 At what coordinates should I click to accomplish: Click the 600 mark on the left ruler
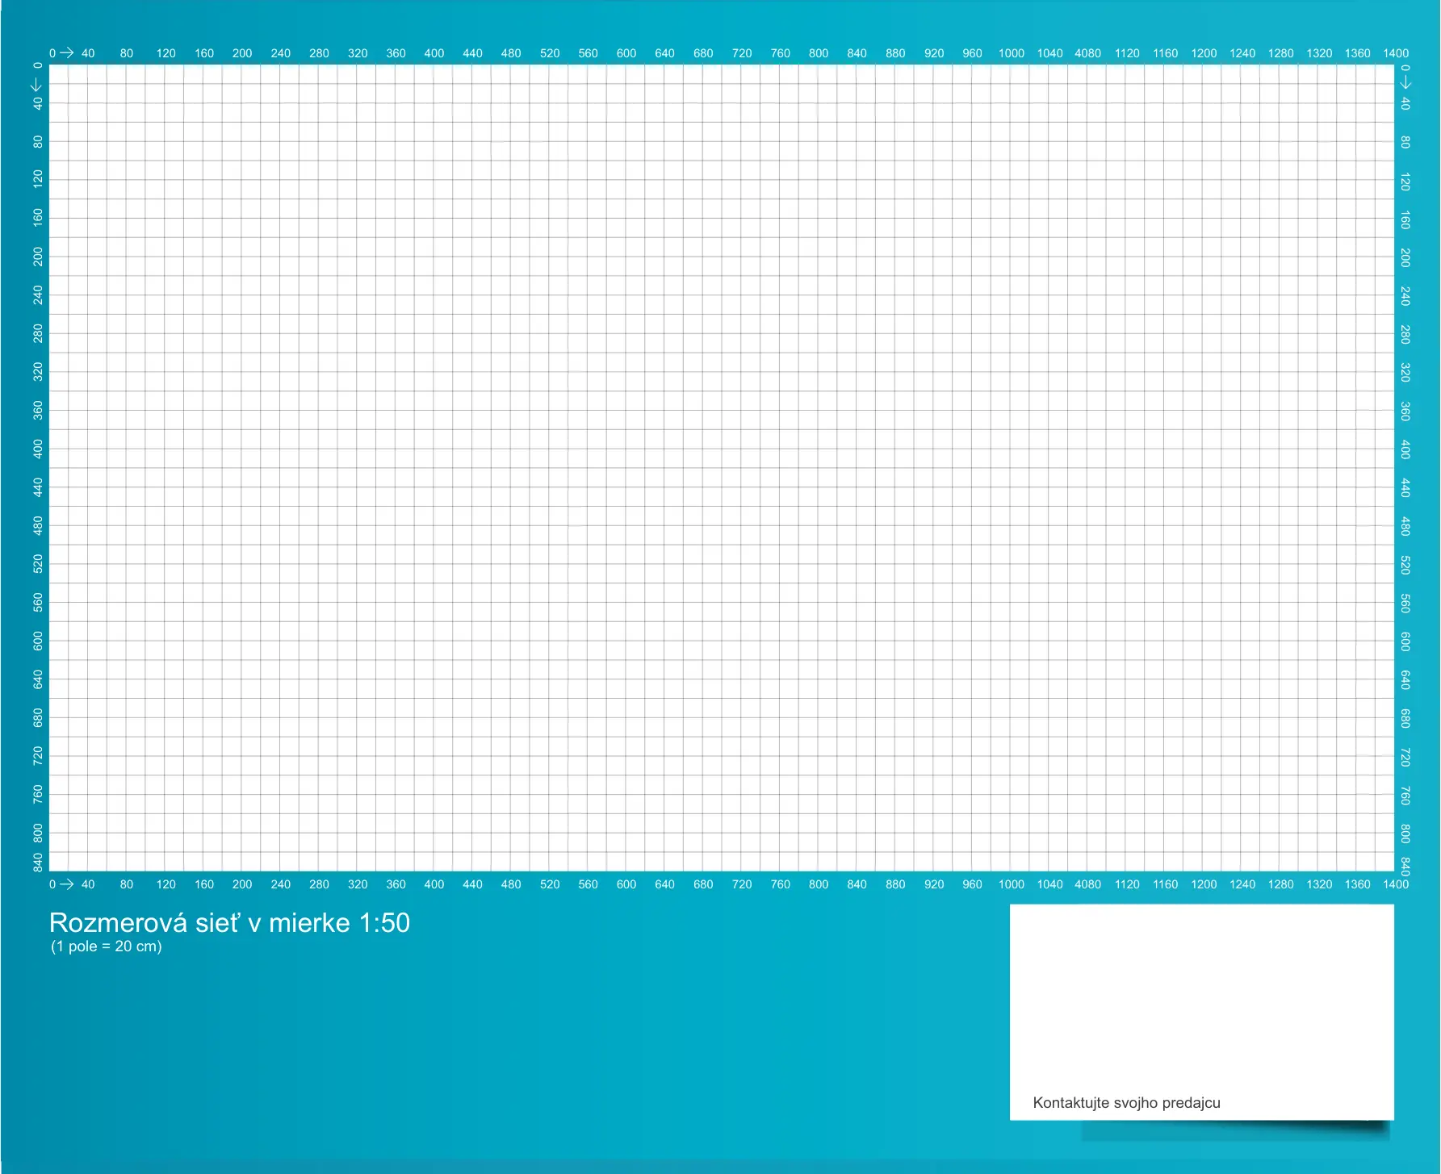[x=37, y=641]
